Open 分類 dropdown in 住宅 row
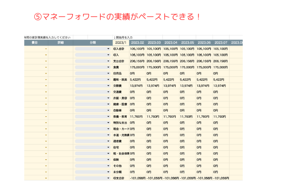Viewport: 301px width, 188px height. [93, 147]
